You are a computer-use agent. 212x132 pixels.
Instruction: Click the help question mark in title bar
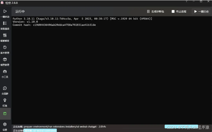click(187, 1)
